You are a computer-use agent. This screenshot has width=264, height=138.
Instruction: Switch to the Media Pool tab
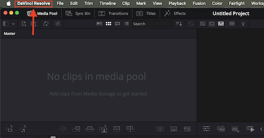42,13
